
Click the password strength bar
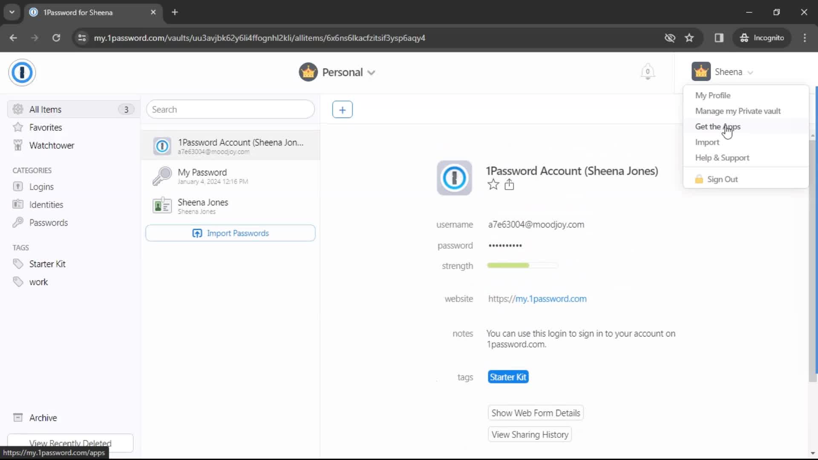tap(522, 265)
